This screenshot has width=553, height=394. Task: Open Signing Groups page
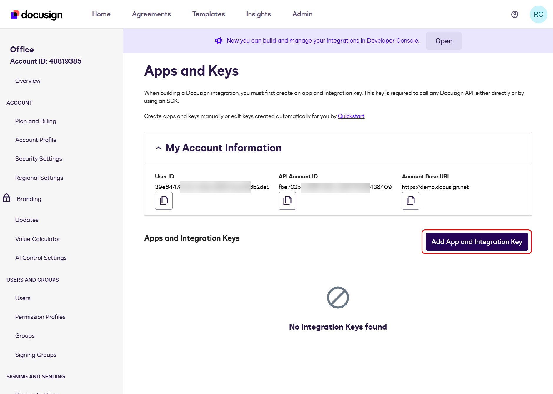tap(36, 355)
